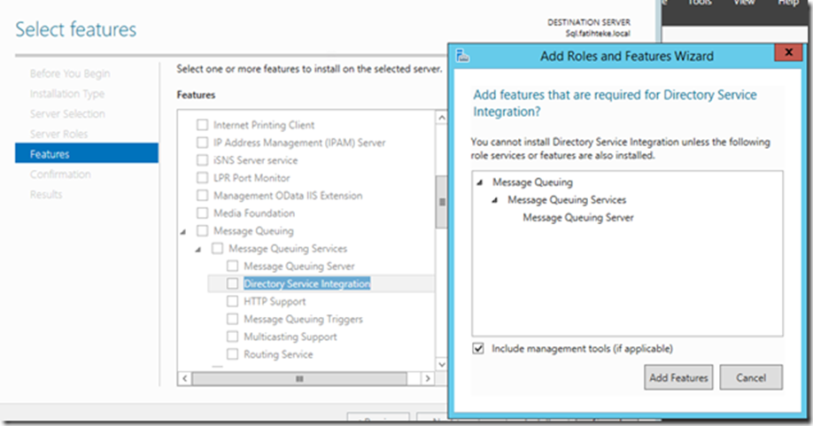The image size is (813, 426).
Task: Check the Directory Service Integration checkbox
Action: pos(232,284)
